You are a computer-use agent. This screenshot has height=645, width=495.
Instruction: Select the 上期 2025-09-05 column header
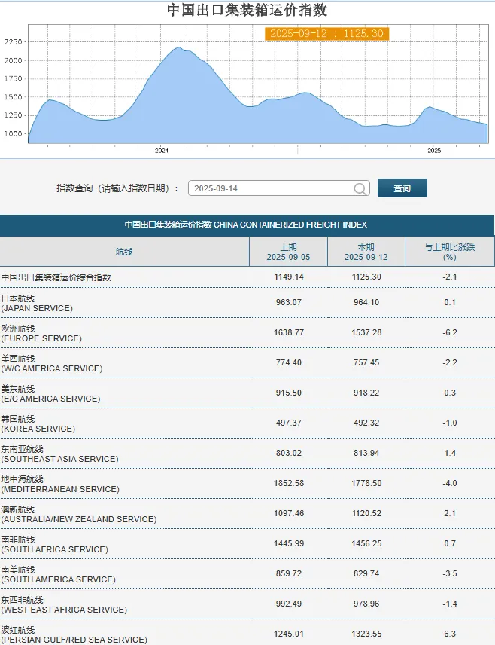pos(288,252)
